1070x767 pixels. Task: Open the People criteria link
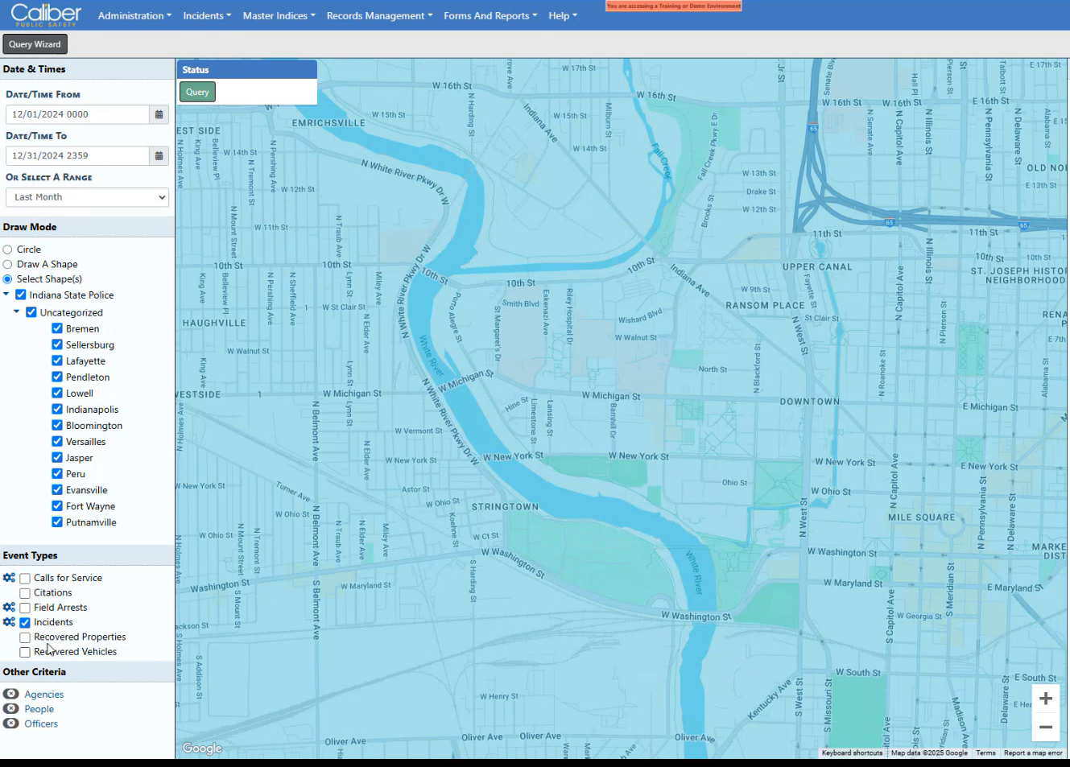pyautogui.click(x=39, y=709)
